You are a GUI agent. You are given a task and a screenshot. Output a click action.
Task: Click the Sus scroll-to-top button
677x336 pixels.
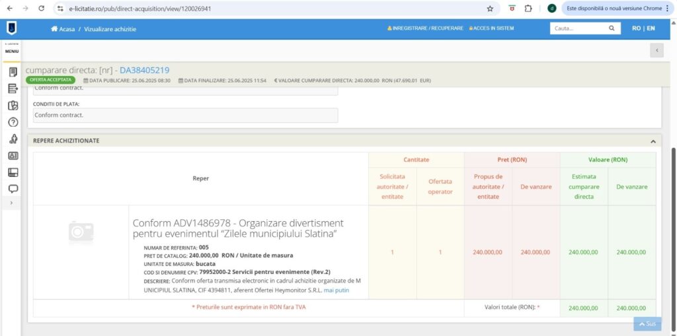[647, 324]
